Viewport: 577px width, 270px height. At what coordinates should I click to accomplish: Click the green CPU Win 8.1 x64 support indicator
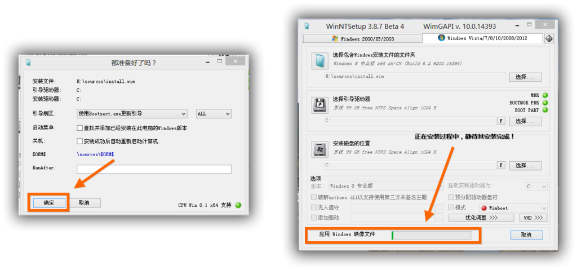coord(238,205)
